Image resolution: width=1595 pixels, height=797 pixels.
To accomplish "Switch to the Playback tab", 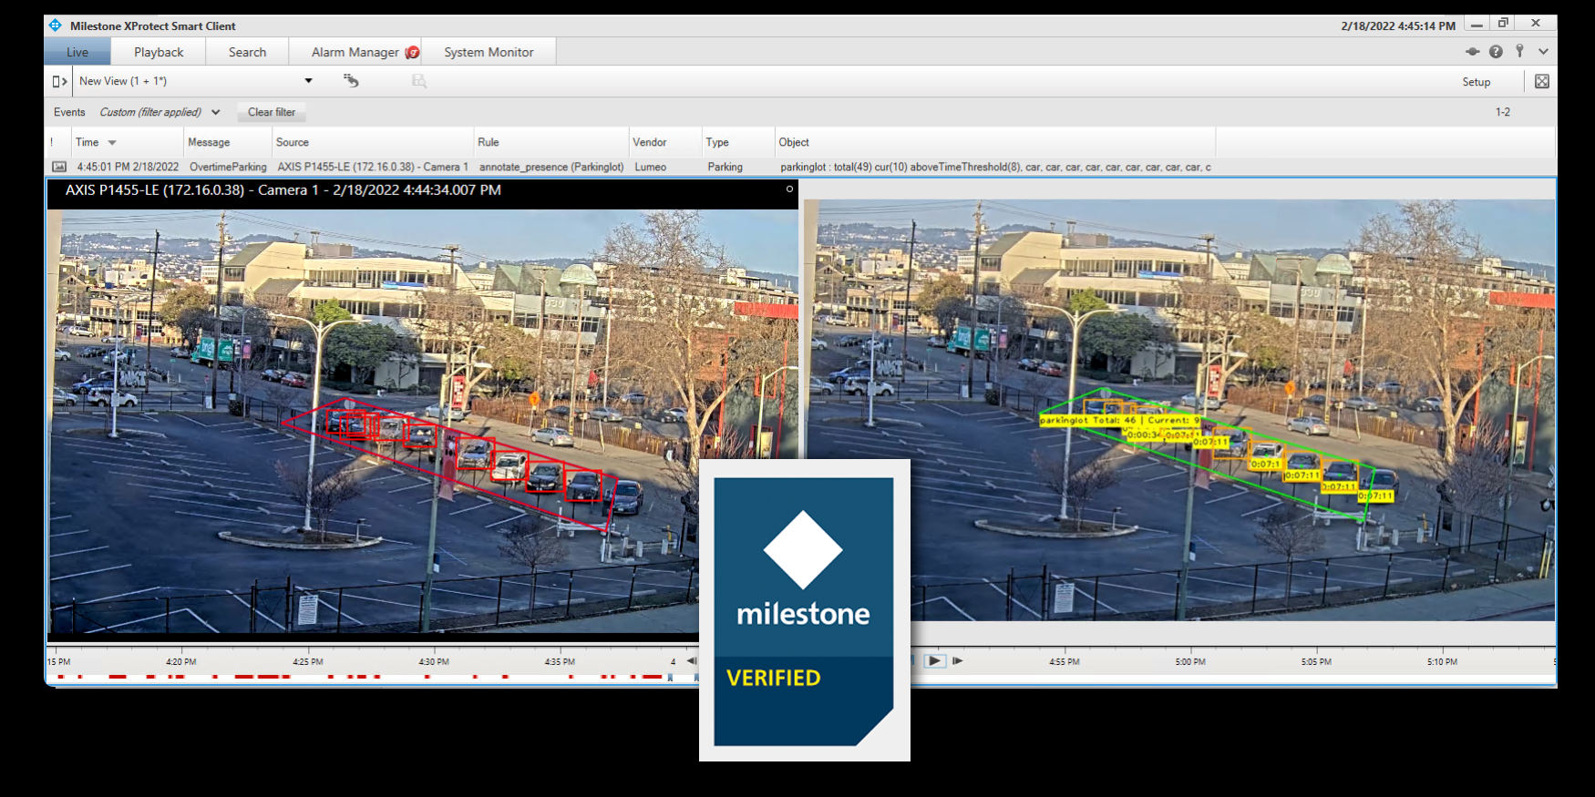I will tap(159, 52).
